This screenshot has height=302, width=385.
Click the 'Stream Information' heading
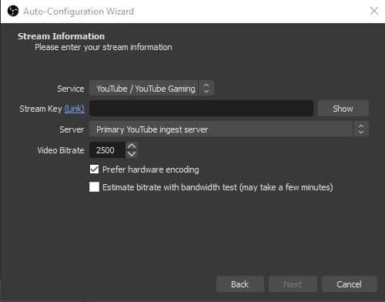[x=61, y=36]
